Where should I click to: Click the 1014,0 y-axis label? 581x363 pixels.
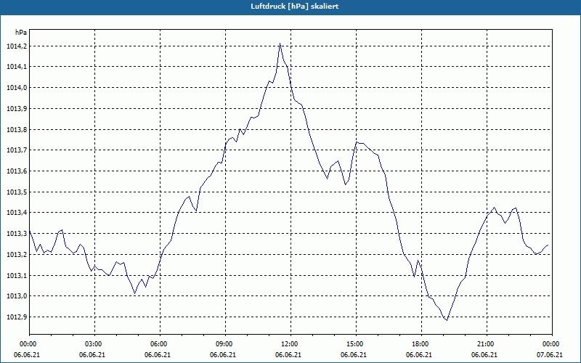(x=17, y=88)
